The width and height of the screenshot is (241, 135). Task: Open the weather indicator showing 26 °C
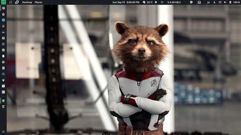tap(148, 2)
